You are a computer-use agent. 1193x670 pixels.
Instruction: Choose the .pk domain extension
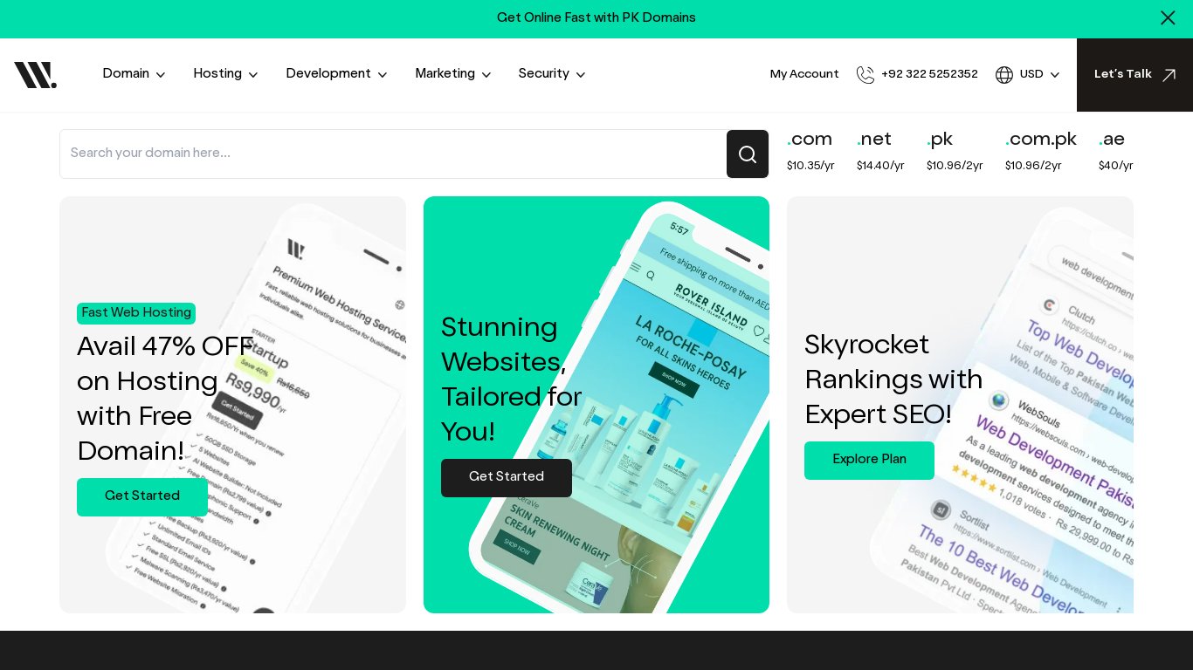click(954, 151)
